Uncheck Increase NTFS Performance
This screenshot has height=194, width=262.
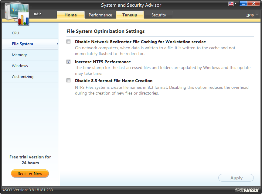pyautogui.click(x=68, y=61)
